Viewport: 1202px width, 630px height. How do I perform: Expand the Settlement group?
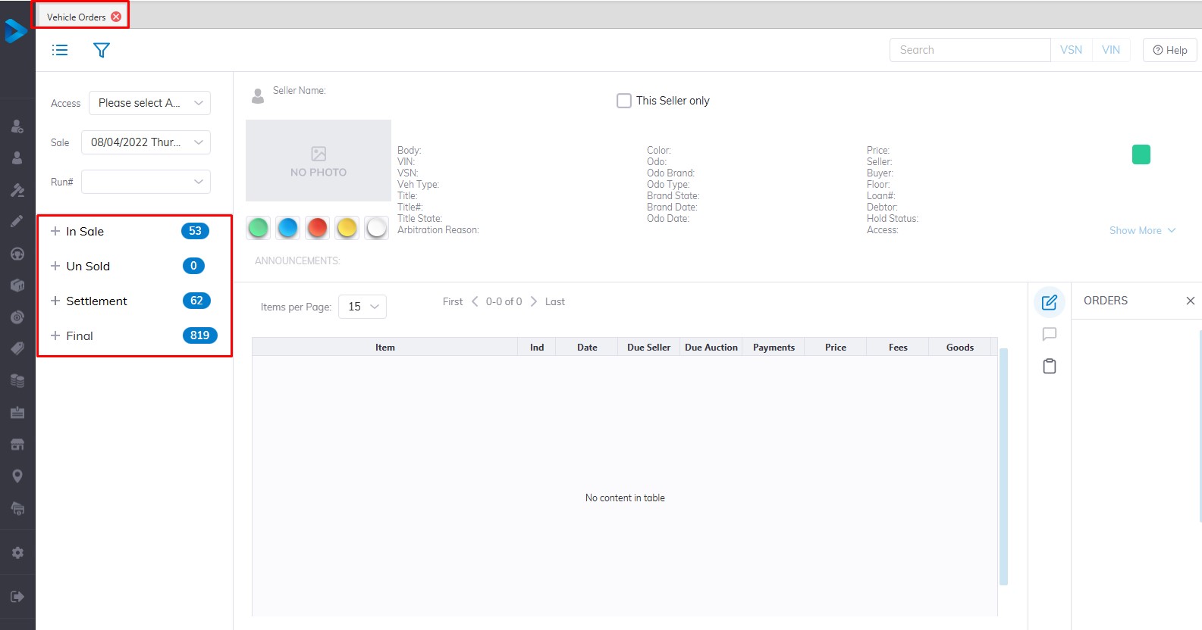pos(55,301)
